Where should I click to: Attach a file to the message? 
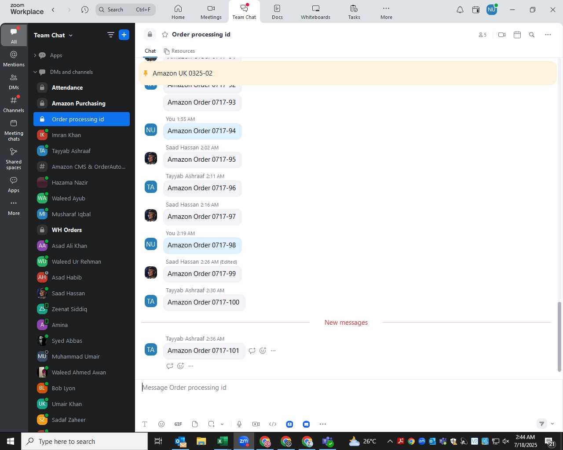click(195, 424)
